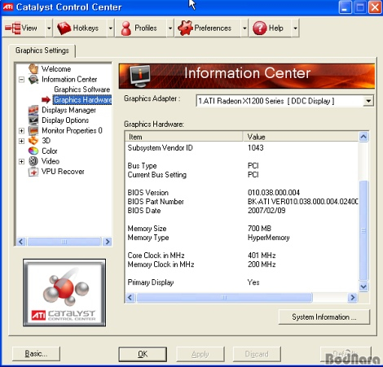Open the Hotkeys icon button
Viewport: 383px width, 367px height.
pos(64,28)
